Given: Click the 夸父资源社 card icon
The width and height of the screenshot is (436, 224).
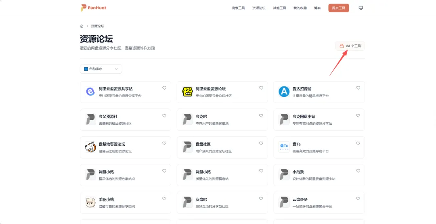Looking at the screenshot, I should click(90, 119).
